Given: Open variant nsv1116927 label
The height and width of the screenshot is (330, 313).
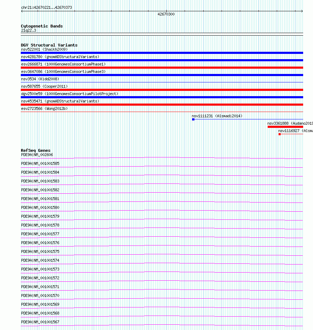Looking at the screenshot, I should click(x=295, y=131).
